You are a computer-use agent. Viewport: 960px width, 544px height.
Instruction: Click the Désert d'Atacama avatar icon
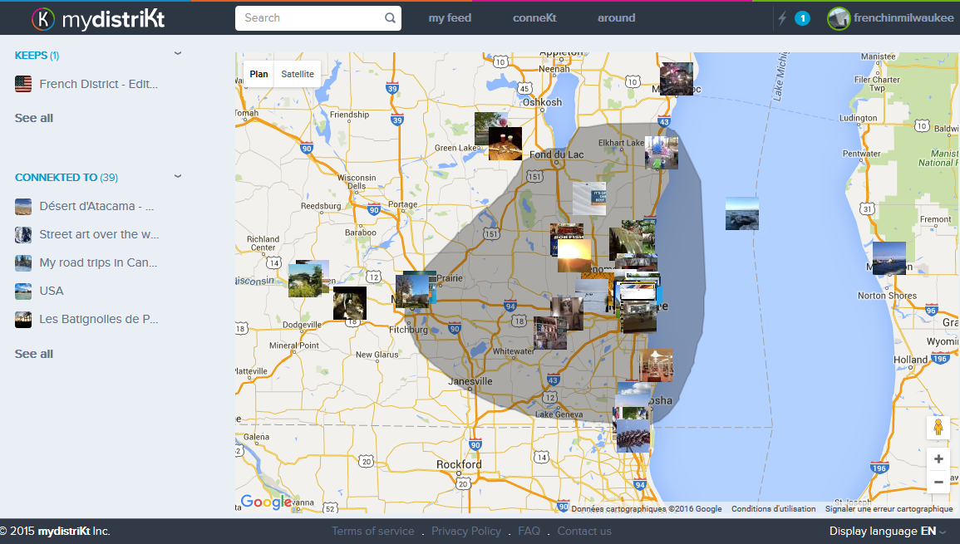[x=22, y=206]
